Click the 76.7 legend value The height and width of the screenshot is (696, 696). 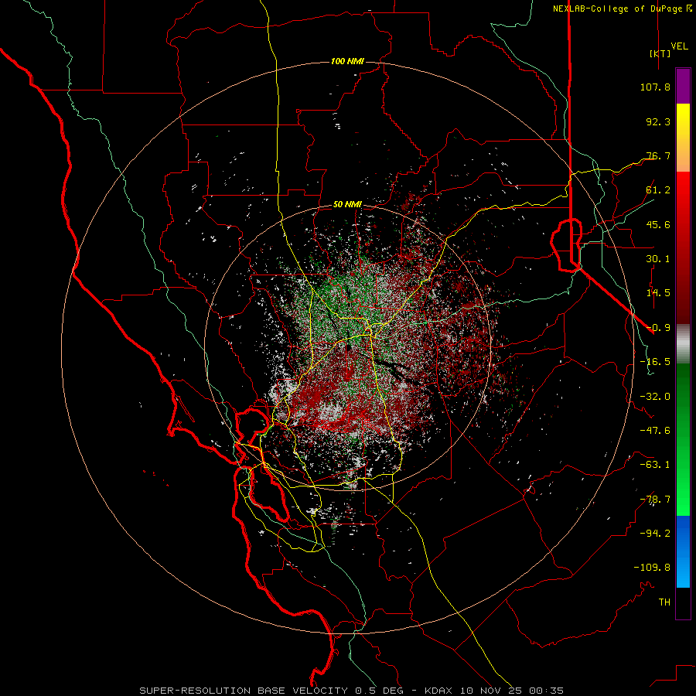click(658, 155)
